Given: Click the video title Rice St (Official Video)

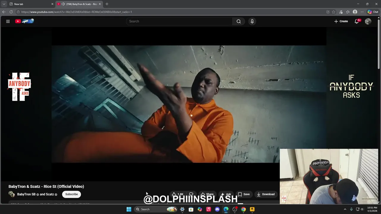Looking at the screenshot, I should [46, 187].
